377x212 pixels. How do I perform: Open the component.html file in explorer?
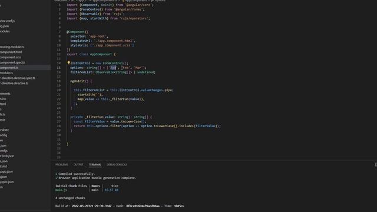coord(11,52)
